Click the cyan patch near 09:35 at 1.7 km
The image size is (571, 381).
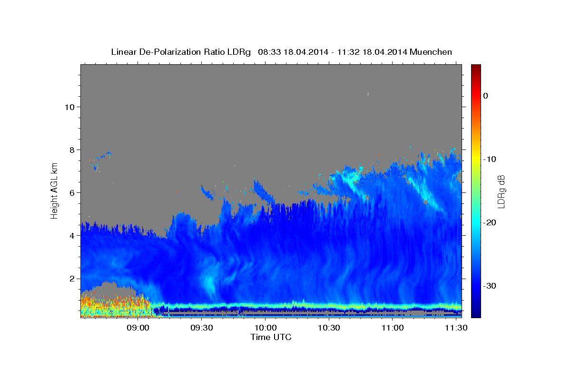click(209, 282)
